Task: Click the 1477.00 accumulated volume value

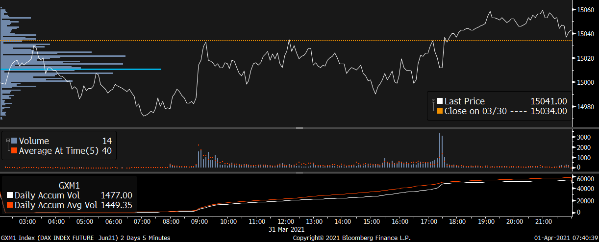Action: [x=117, y=195]
